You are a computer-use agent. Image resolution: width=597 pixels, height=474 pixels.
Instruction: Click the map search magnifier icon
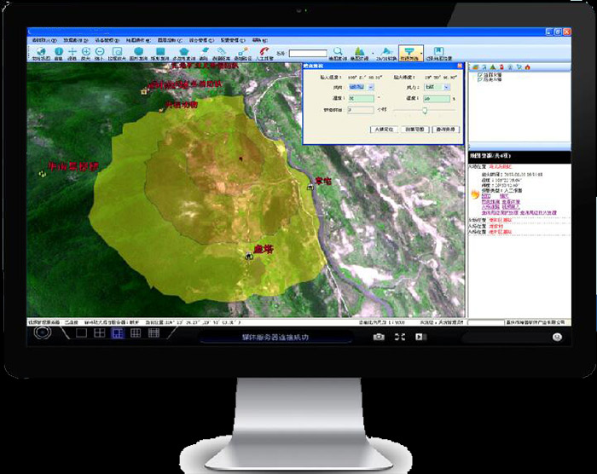[x=338, y=51]
